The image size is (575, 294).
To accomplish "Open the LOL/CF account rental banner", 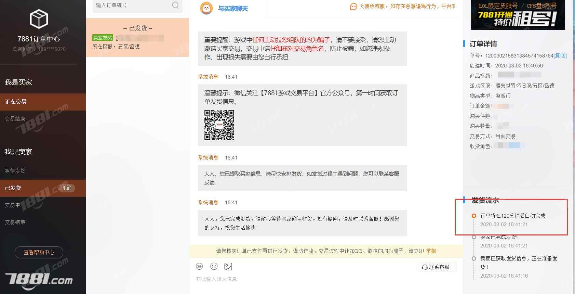I will click(518, 15).
